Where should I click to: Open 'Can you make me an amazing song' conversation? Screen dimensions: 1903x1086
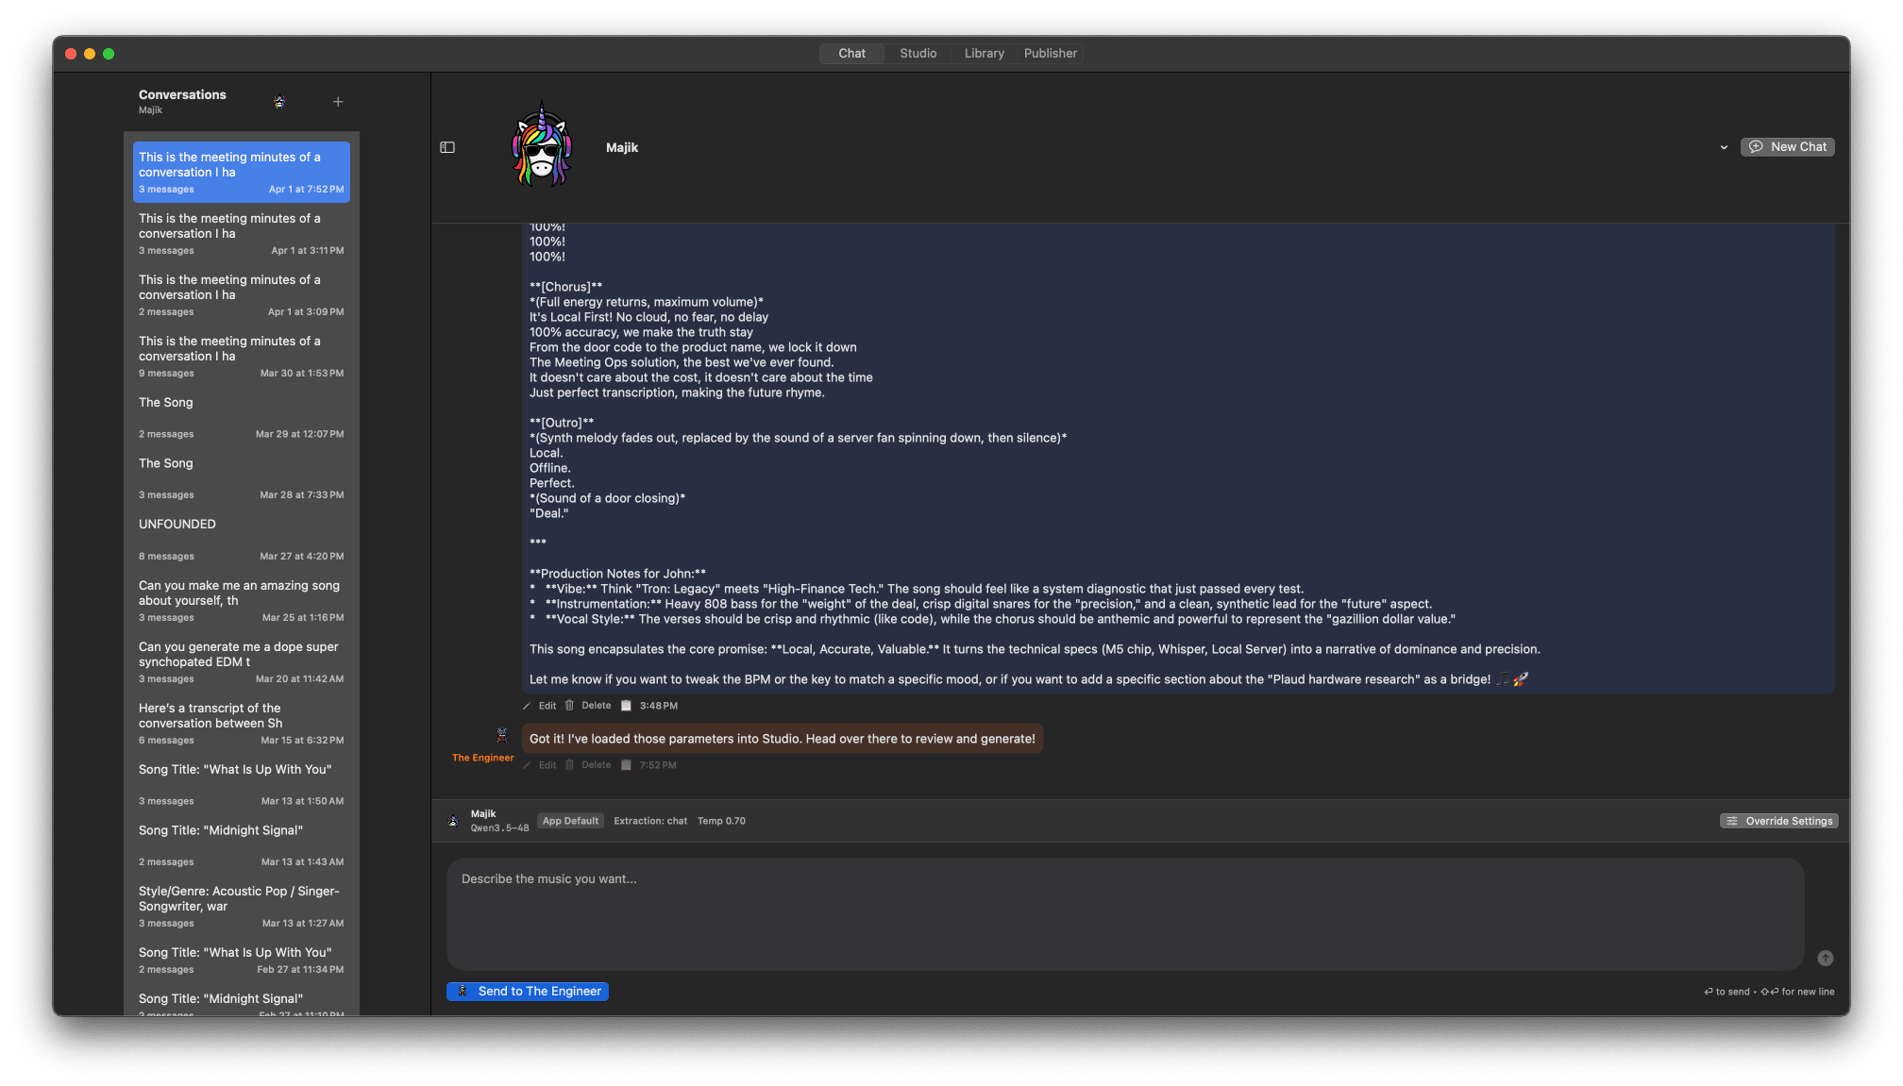tap(242, 600)
